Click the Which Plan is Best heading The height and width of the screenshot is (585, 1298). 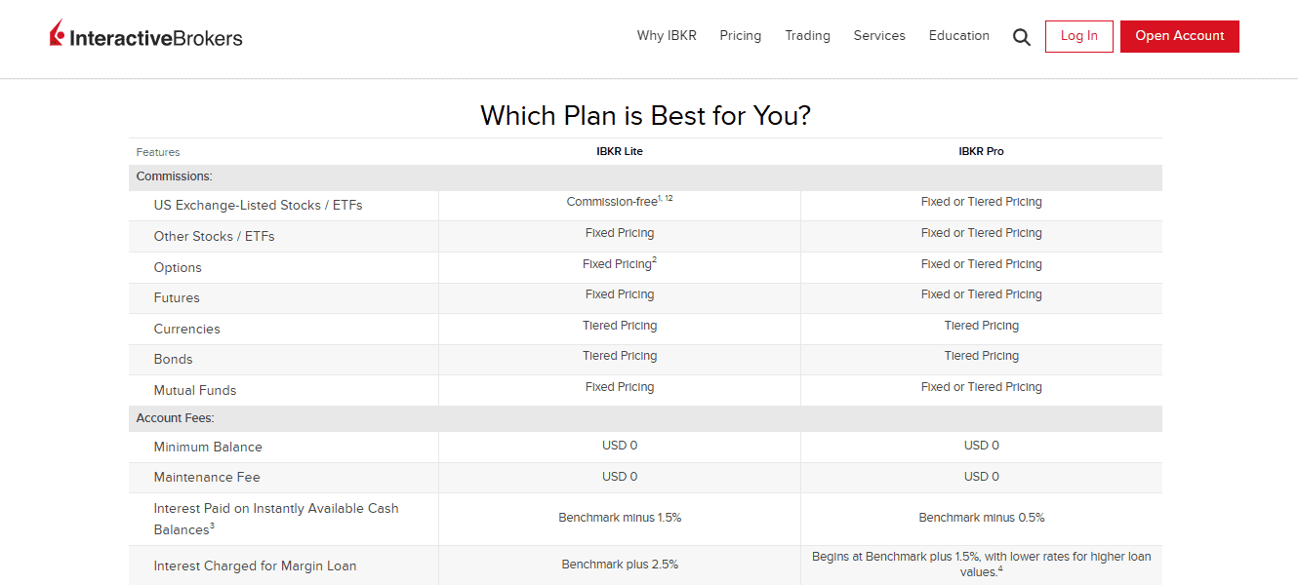click(645, 115)
